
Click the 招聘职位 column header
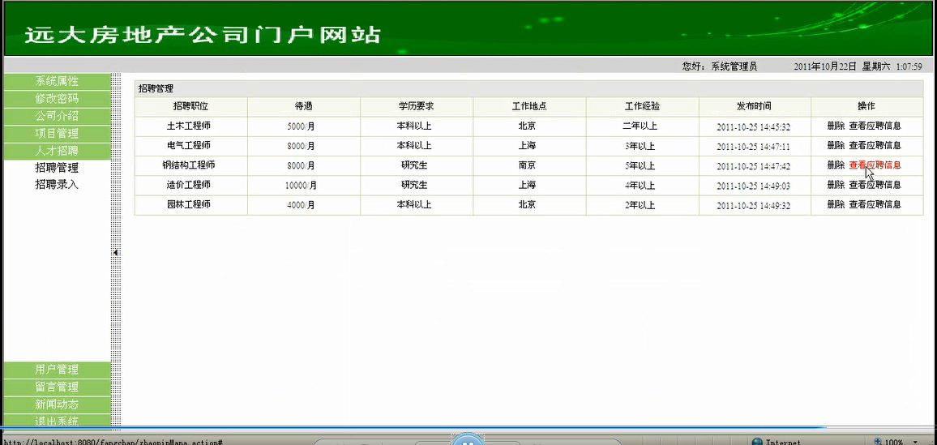click(x=190, y=106)
